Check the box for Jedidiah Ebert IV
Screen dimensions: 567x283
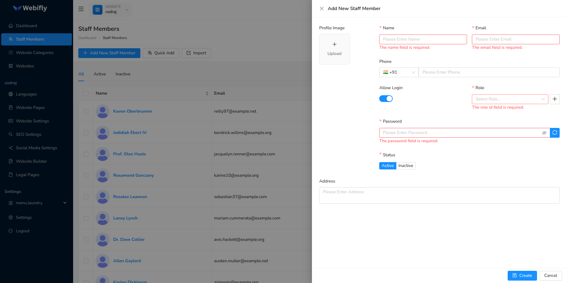(86, 133)
